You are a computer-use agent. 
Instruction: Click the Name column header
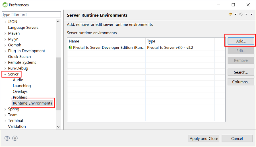point(106,41)
